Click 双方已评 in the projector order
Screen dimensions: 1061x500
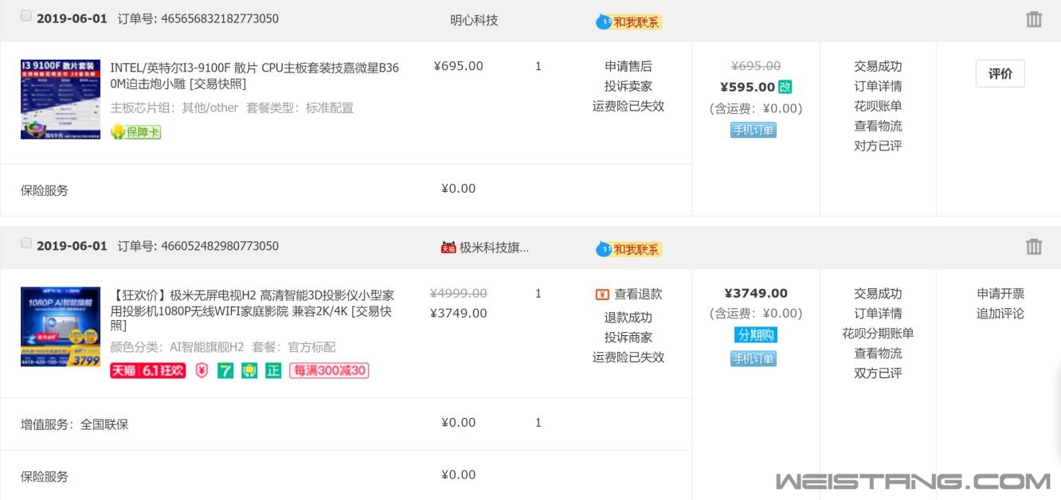point(878,373)
